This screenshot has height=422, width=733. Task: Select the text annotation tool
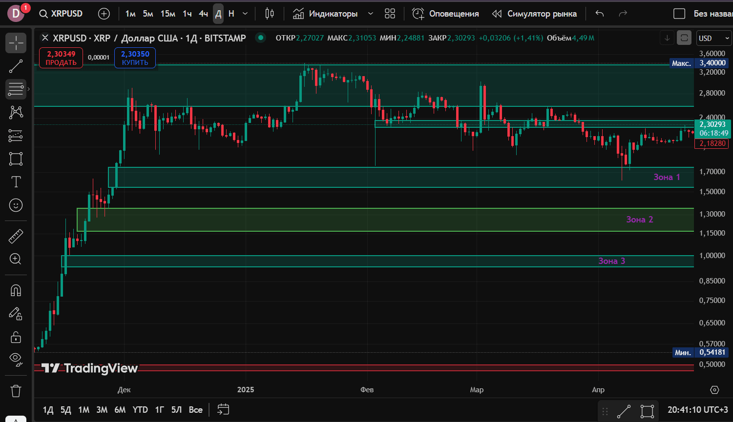point(16,182)
